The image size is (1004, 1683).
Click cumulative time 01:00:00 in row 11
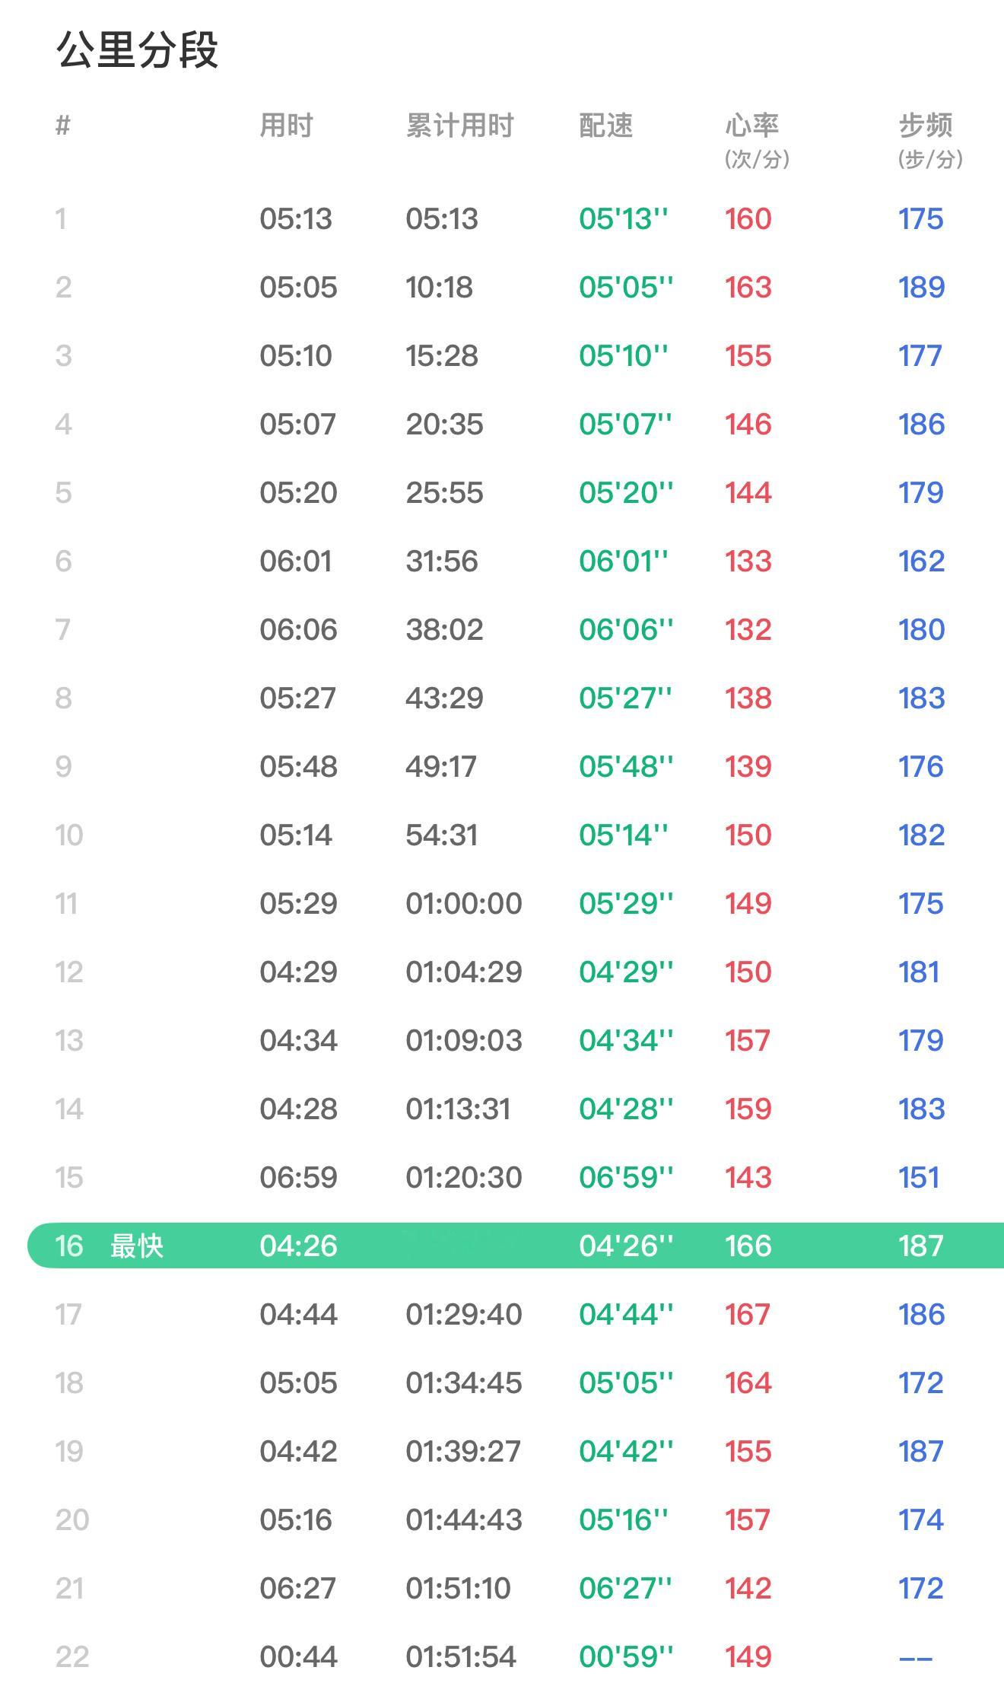coord(463,903)
